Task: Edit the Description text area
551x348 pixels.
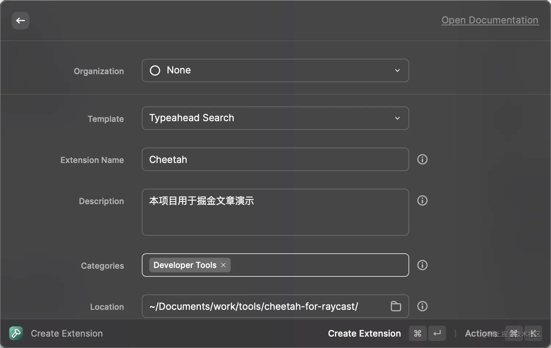Action: [x=275, y=212]
